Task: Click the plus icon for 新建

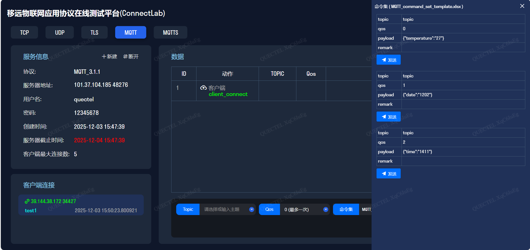Action: [x=104, y=57]
